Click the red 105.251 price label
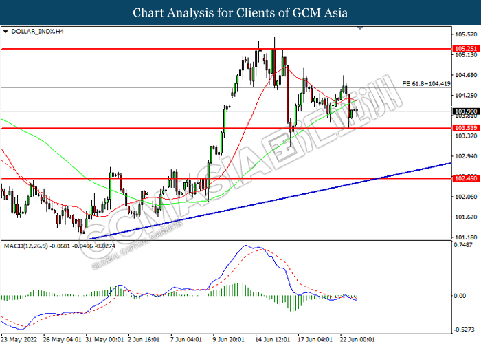 click(x=466, y=49)
